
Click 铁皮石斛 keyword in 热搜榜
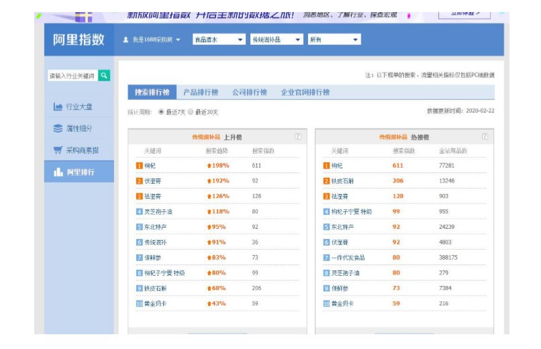point(342,181)
